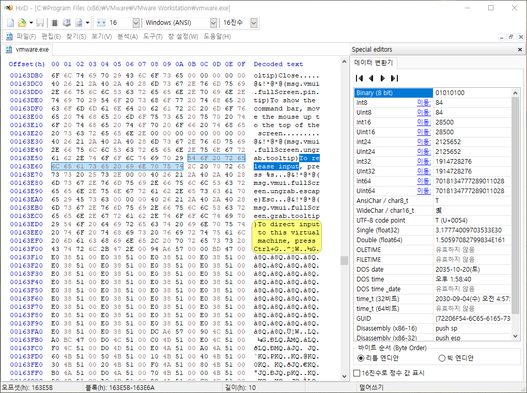Click the 덮어쓰기 overwrite mode status

[371, 387]
